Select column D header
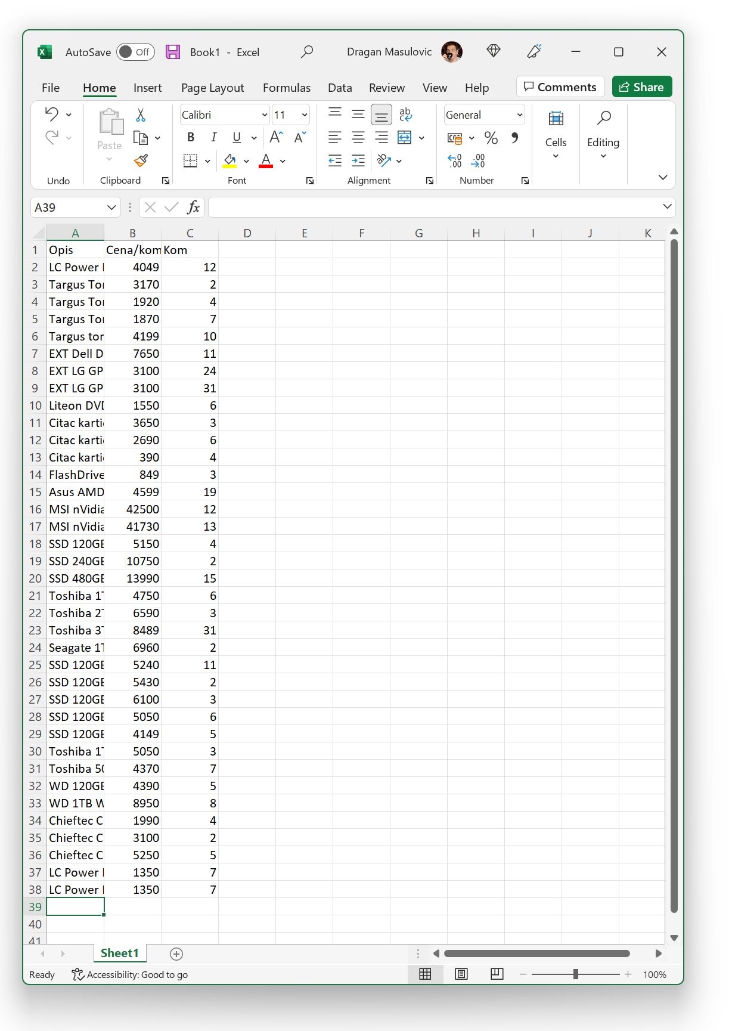This screenshot has width=732, height=1031. [x=247, y=233]
